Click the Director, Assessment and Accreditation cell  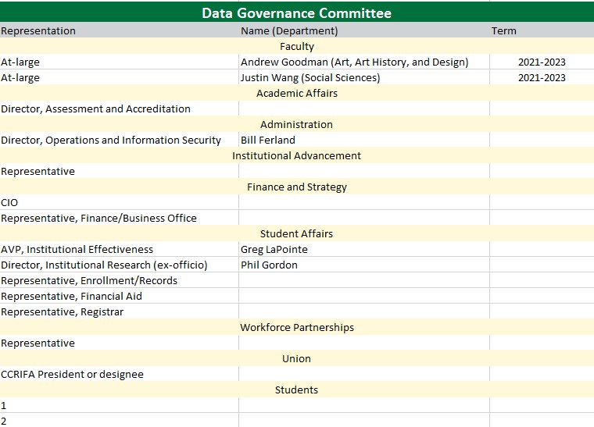point(95,109)
